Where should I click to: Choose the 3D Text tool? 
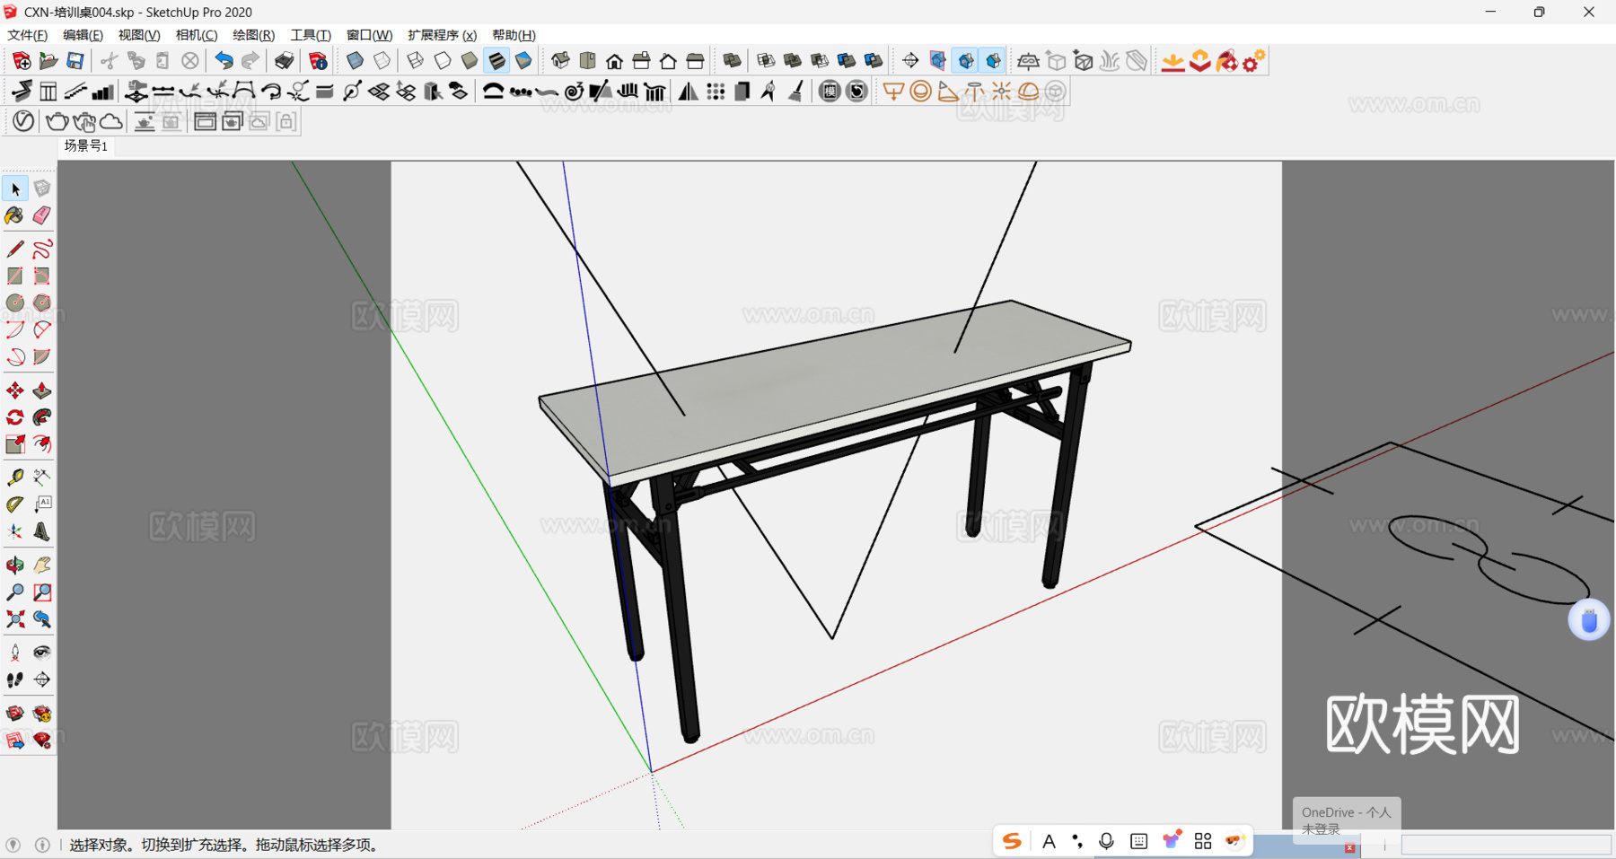[42, 531]
